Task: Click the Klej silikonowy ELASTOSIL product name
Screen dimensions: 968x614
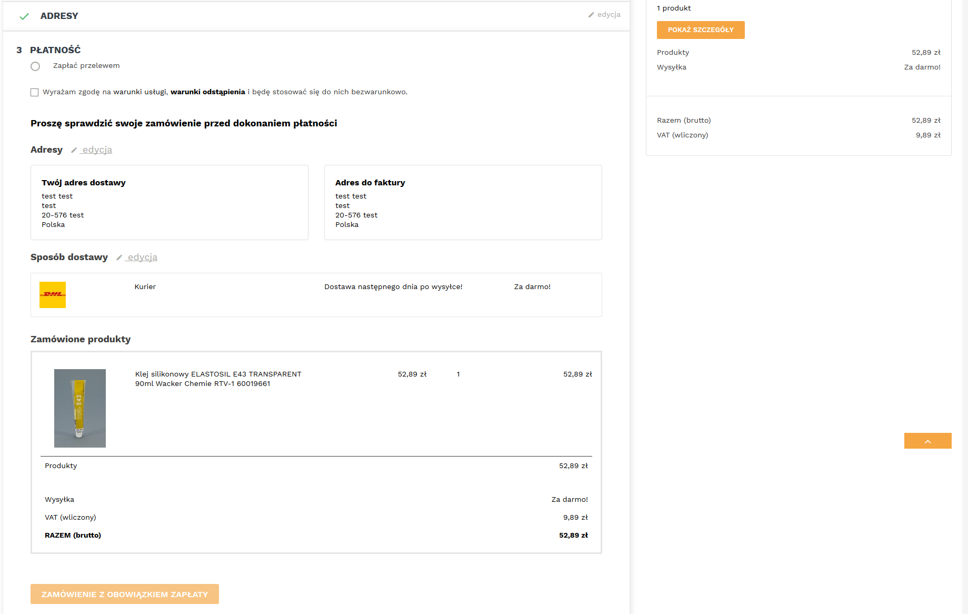Action: [218, 379]
